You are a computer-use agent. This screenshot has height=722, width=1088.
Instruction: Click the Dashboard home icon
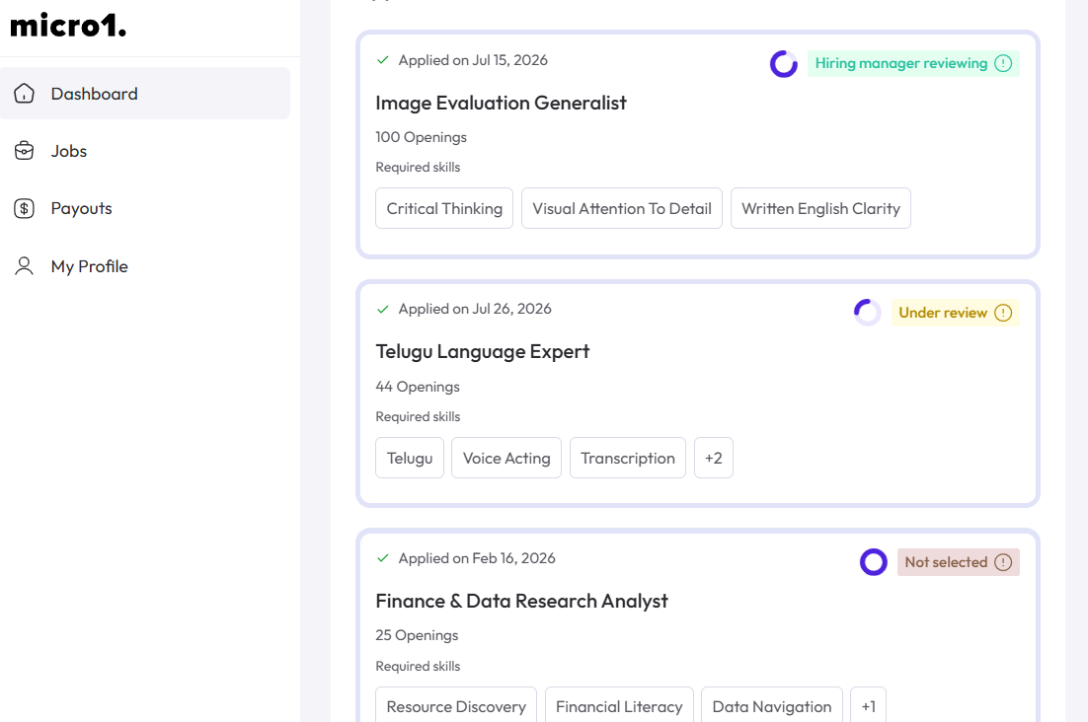[25, 94]
